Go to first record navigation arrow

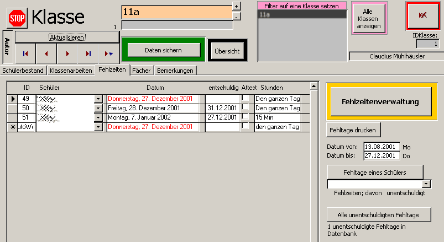coord(25,54)
